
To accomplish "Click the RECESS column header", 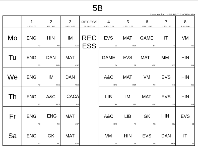I will [89, 22].
